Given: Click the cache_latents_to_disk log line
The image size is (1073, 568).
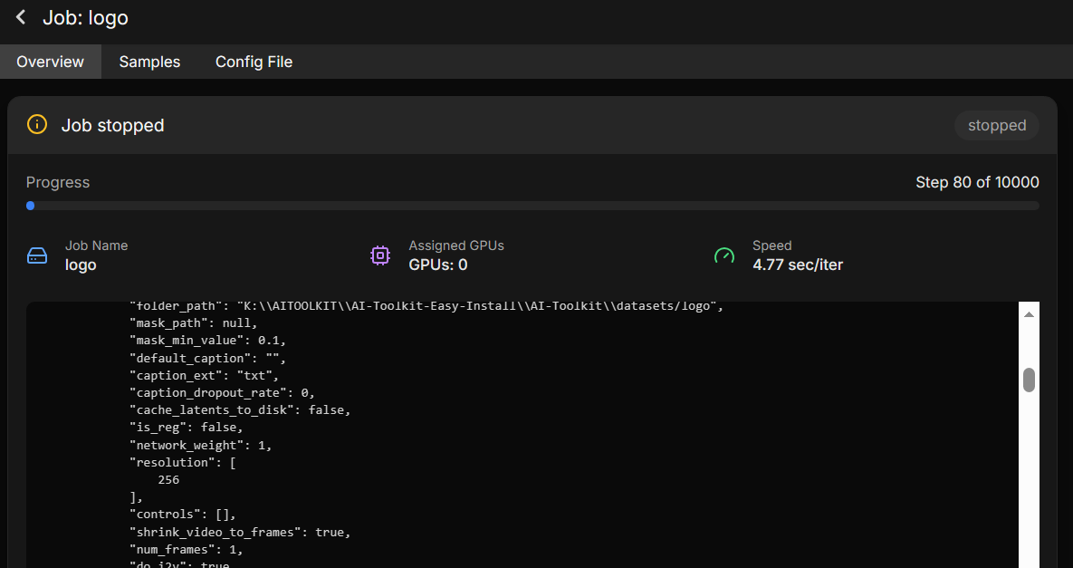Looking at the screenshot, I should click(240, 409).
